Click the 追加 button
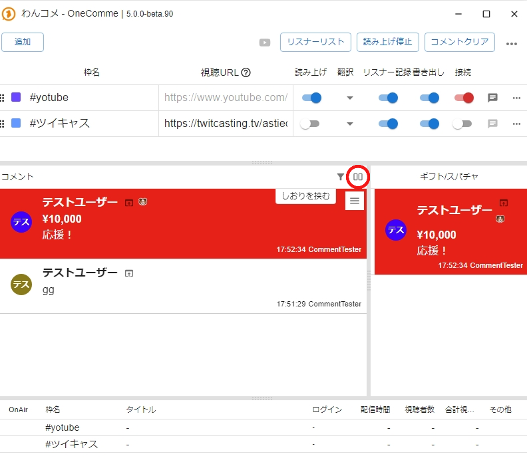Image resolution: width=527 pixels, height=468 pixels. 23,42
